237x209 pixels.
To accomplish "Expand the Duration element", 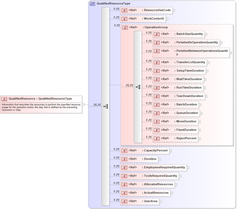I will 159,159.
